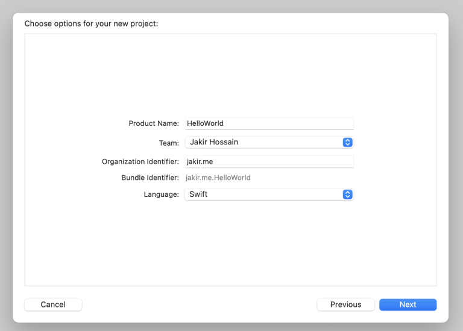
Task: Focus the Organization Identifier field with jakir.me
Action: pyautogui.click(x=269, y=162)
